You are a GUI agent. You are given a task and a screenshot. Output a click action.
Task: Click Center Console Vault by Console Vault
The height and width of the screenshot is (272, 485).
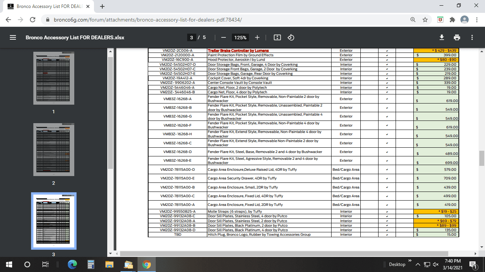point(240,83)
